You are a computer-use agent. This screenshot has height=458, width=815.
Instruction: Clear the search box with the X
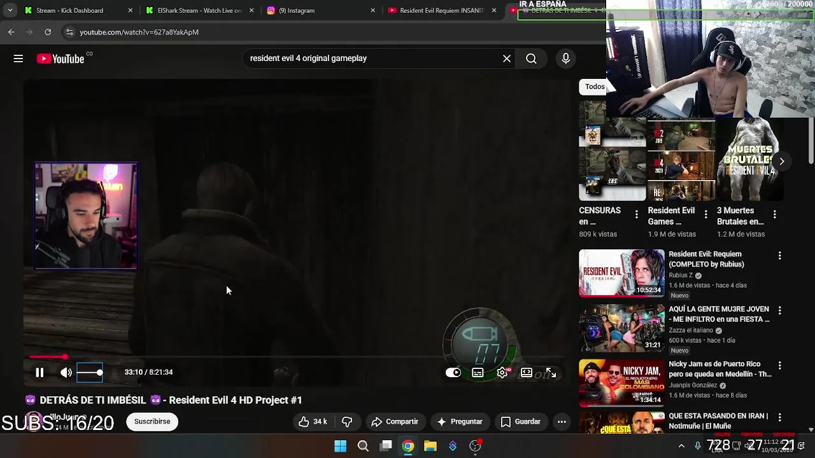(x=507, y=59)
